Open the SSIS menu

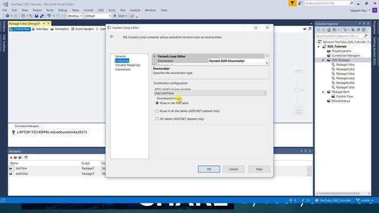click(x=101, y=10)
